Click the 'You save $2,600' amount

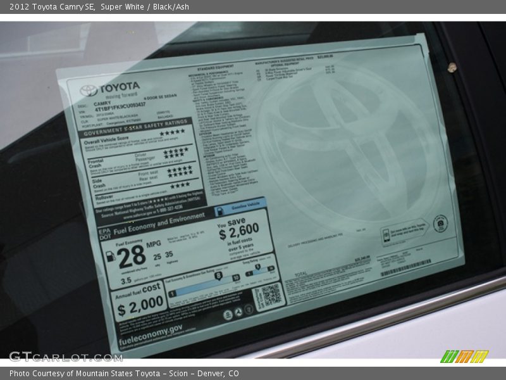click(x=238, y=229)
